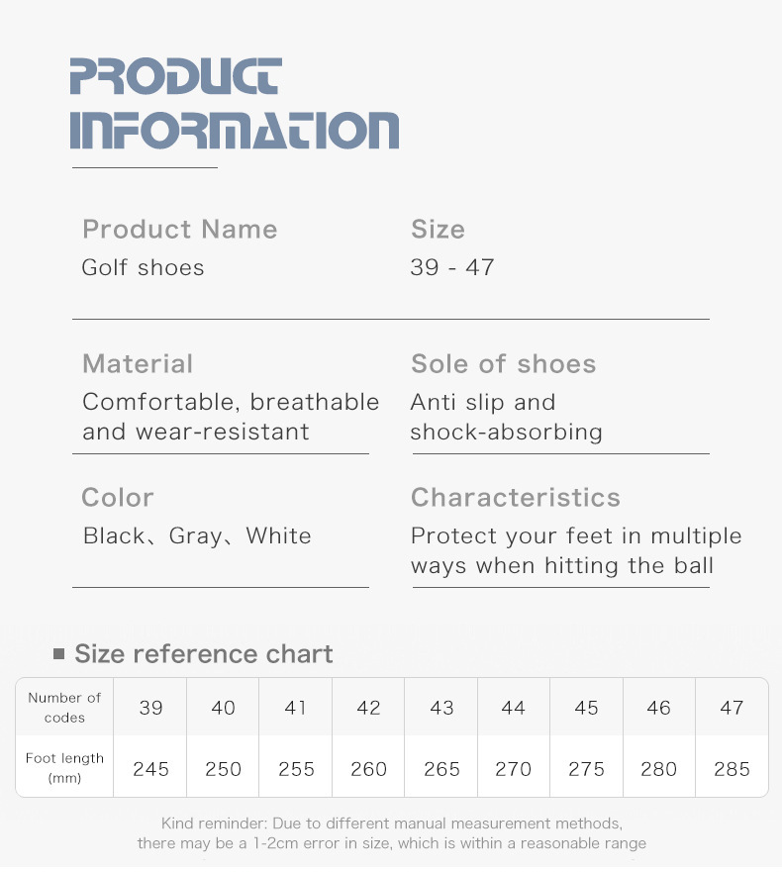Select the Product Name heading
This screenshot has height=872, width=782.
[x=179, y=230]
